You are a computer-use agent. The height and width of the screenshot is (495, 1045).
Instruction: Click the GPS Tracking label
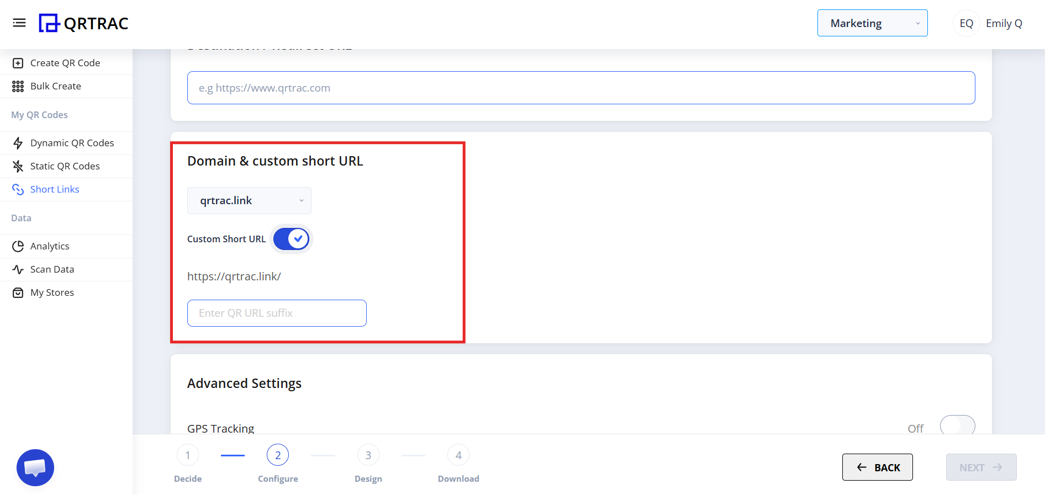pos(220,428)
